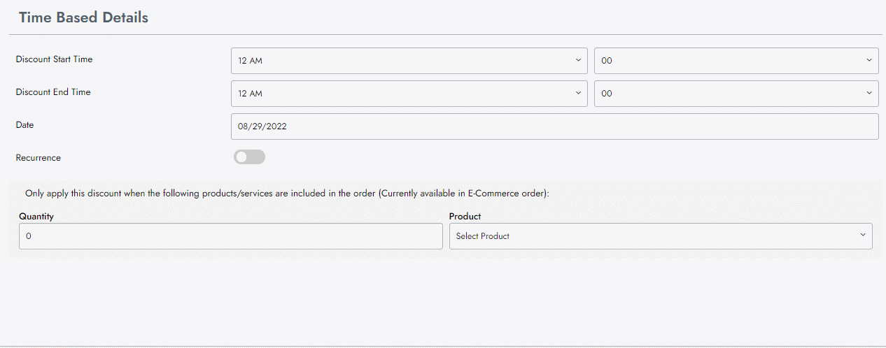Open the Discount End Time minutes dropdown
Screen dimensions: 886x348
click(736, 94)
